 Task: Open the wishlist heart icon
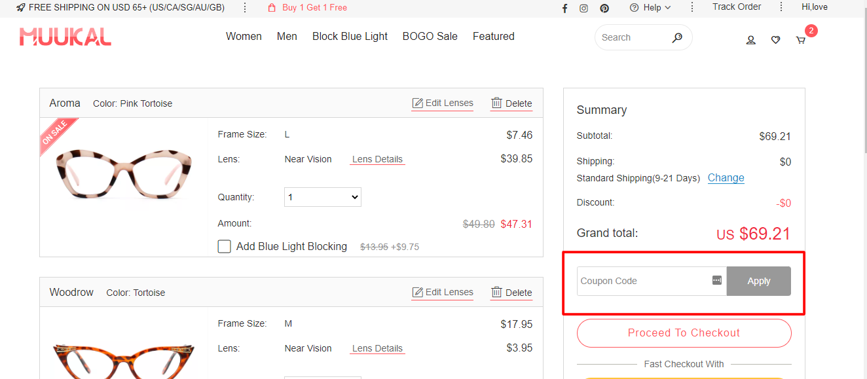(x=775, y=40)
